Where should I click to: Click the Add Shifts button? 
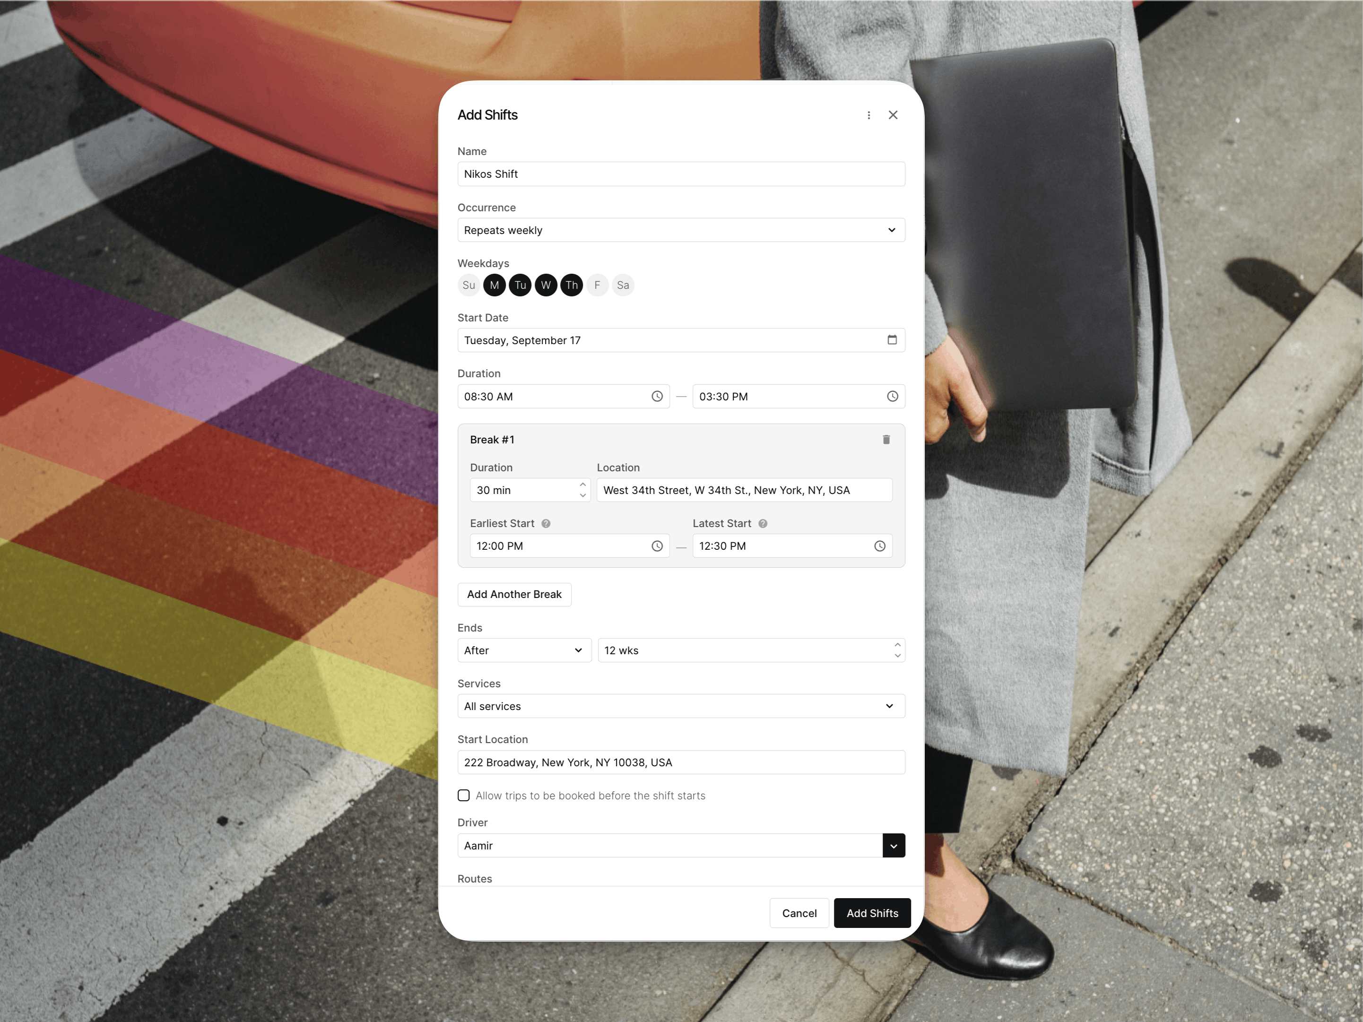[870, 912]
